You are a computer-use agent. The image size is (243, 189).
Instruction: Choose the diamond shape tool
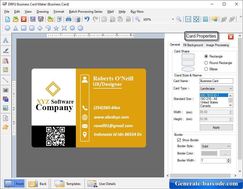(40, 28)
